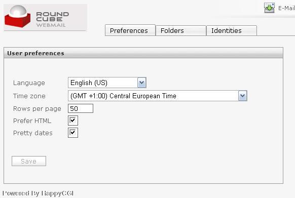This screenshot has height=198, width=295.
Task: Open the E-Mail text link
Action: coord(286,8)
